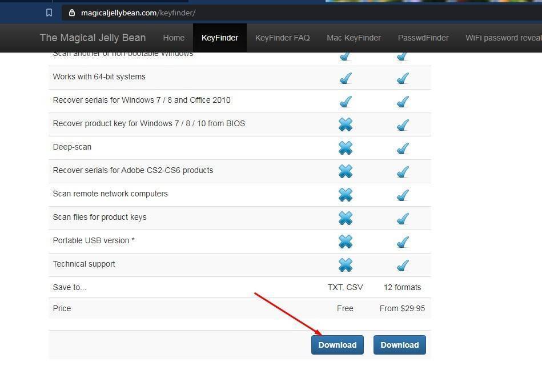Open KeyFinder FAQ page
Screen dimensions: 542x366
coord(282,38)
